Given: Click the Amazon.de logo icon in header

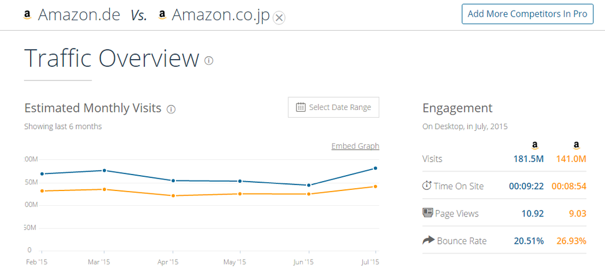Looking at the screenshot, I should 27,15.
